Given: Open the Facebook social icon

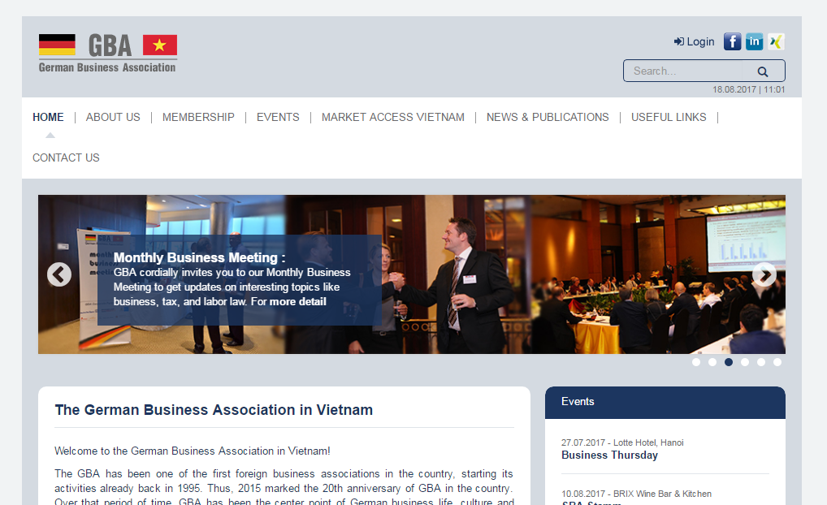Looking at the screenshot, I should (x=732, y=41).
